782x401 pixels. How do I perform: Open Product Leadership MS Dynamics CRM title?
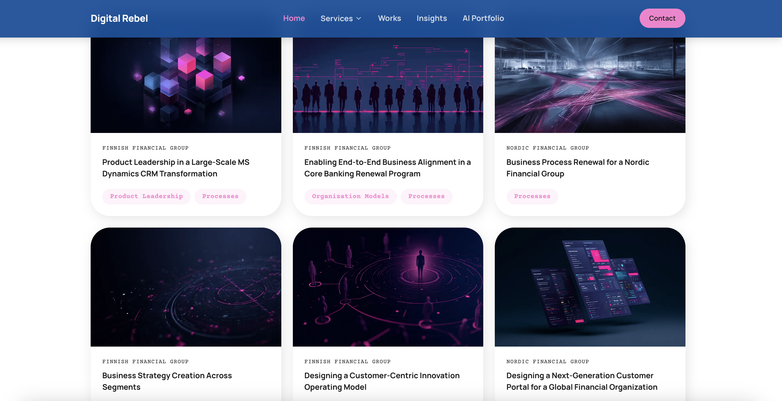(175, 168)
